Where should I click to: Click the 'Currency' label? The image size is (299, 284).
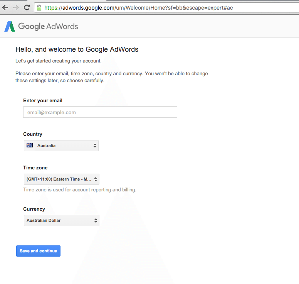click(34, 209)
